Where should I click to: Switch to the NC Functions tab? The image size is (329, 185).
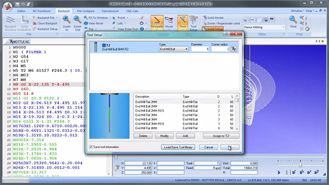point(41,11)
